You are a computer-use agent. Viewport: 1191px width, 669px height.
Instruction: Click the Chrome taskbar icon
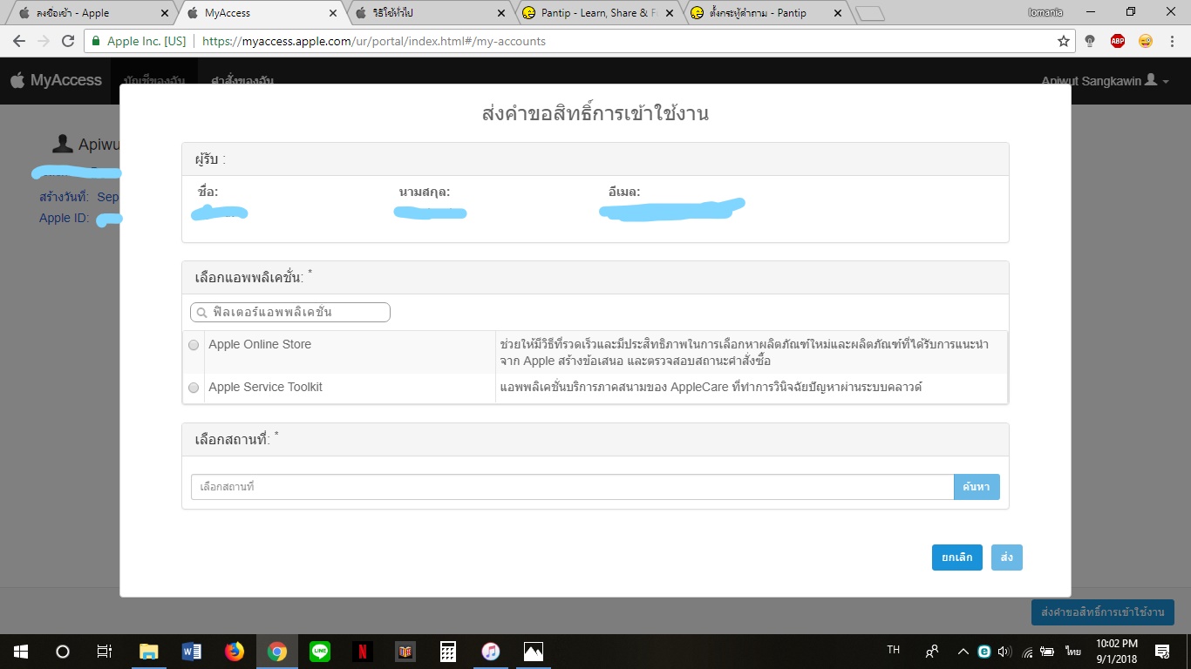tap(277, 651)
